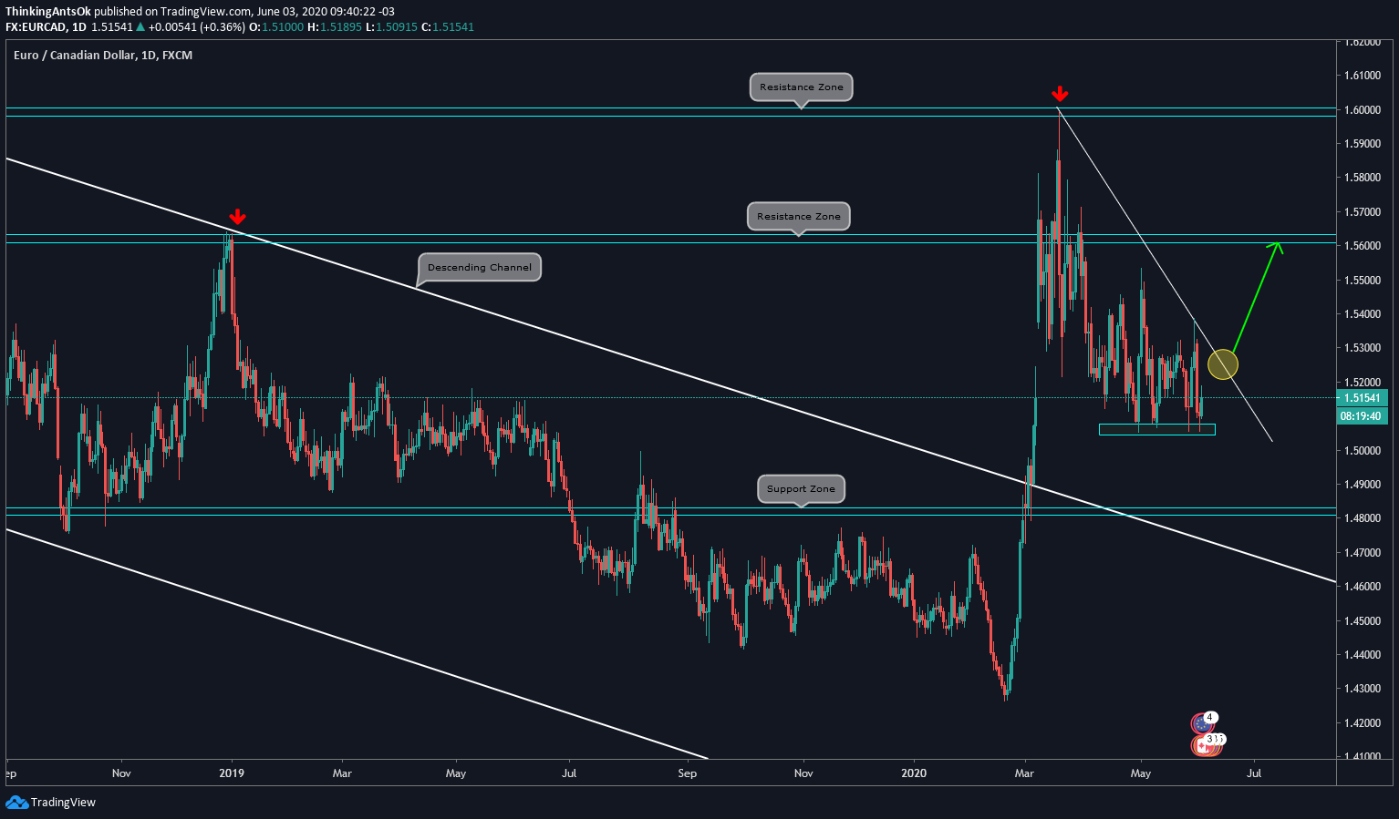The width and height of the screenshot is (1399, 819).
Task: Click the 1.57000 price axis label
Action: coord(1362,212)
